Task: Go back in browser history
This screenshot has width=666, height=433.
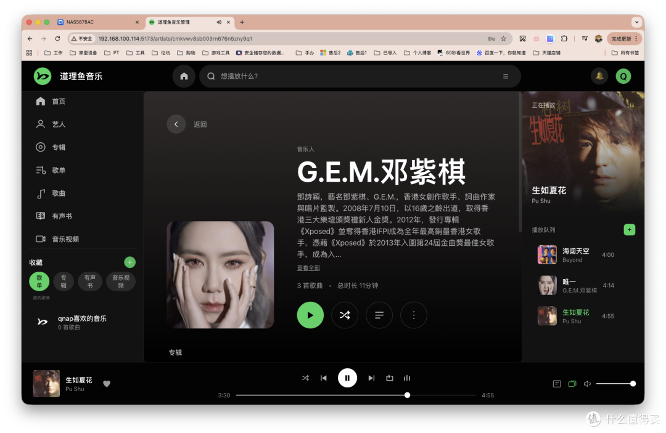Action: (x=30, y=39)
